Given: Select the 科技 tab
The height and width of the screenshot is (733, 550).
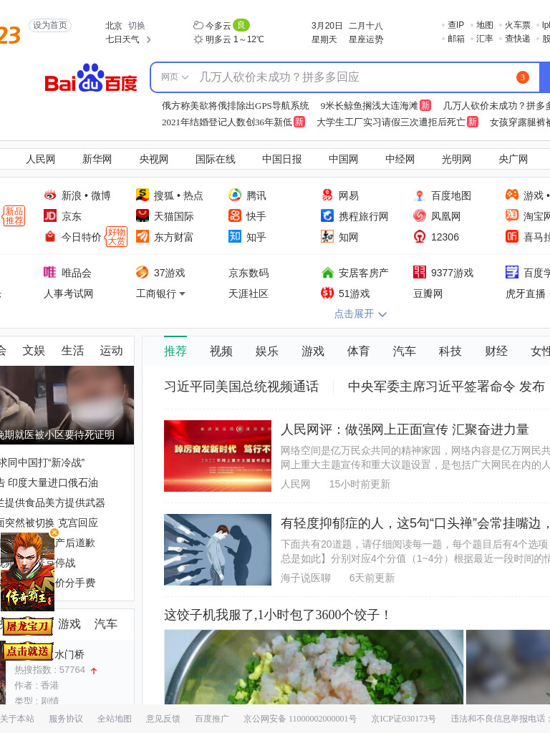Looking at the screenshot, I should pos(450,351).
